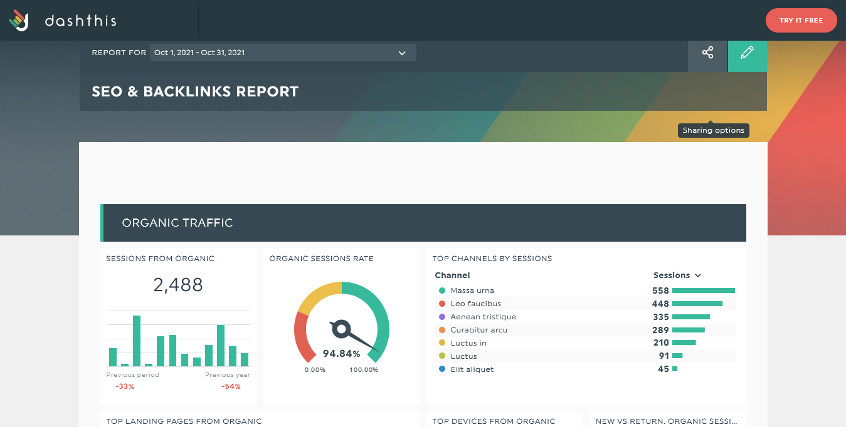Click the orange dot beside Curabitur arcu
The image size is (846, 427).
click(442, 330)
